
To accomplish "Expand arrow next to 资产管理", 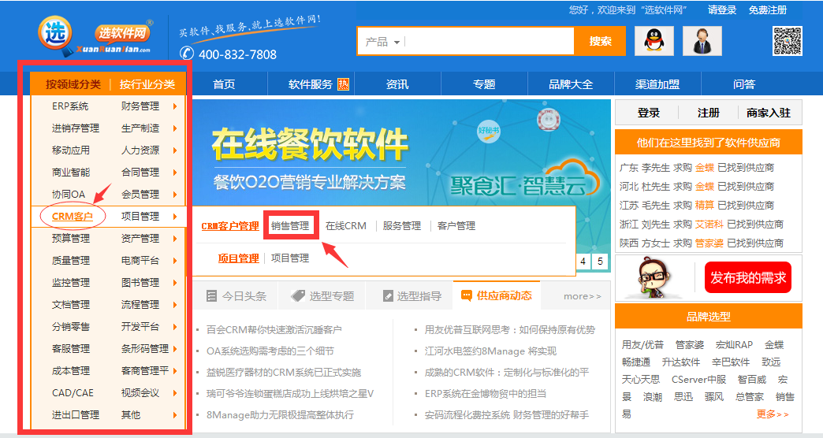I will coord(175,239).
